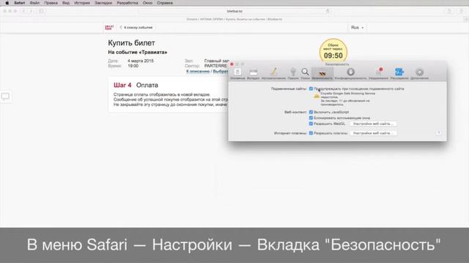Open the Search magnifier preferences tab
The width and height of the screenshot is (469, 263).
coord(305,74)
